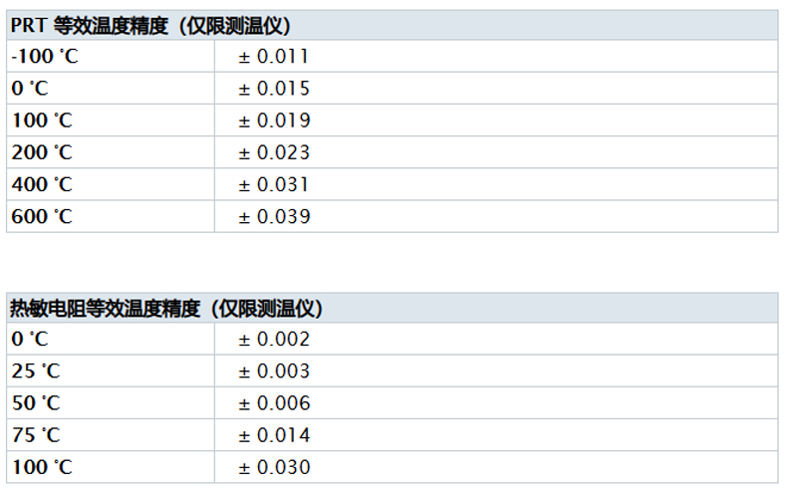
Task: Select the 200 °C row label
Action: coord(43,152)
